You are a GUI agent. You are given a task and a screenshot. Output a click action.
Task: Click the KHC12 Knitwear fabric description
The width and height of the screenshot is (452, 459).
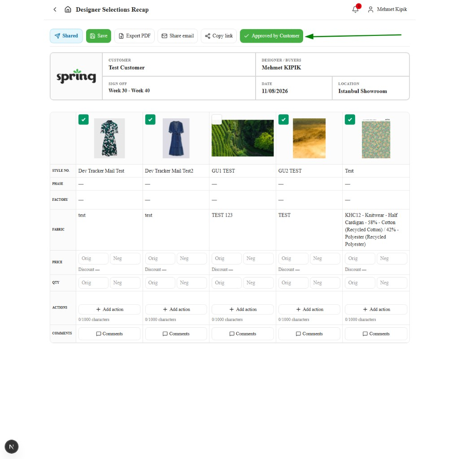click(x=372, y=229)
